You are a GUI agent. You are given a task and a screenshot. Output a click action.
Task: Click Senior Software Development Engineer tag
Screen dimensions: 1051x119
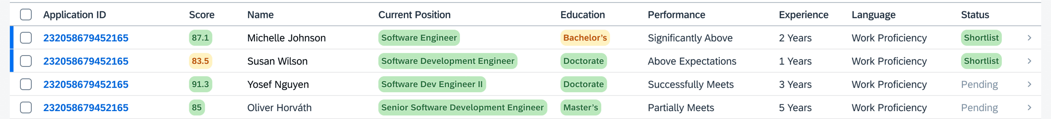[462, 108]
